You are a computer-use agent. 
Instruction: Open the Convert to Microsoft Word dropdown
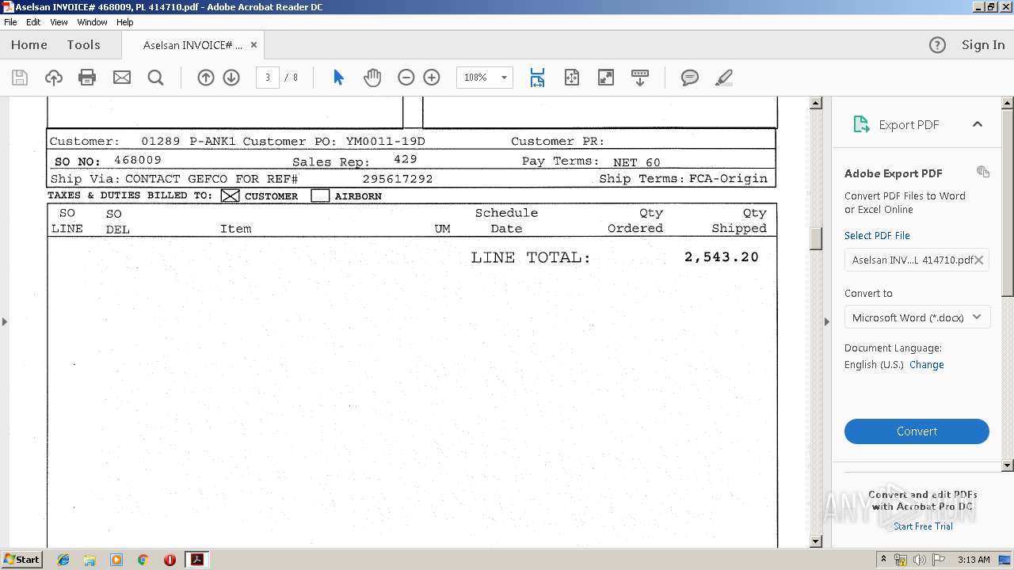[917, 317]
